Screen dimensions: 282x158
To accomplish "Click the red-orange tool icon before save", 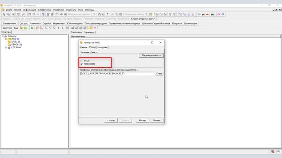I will tap(23, 14).
